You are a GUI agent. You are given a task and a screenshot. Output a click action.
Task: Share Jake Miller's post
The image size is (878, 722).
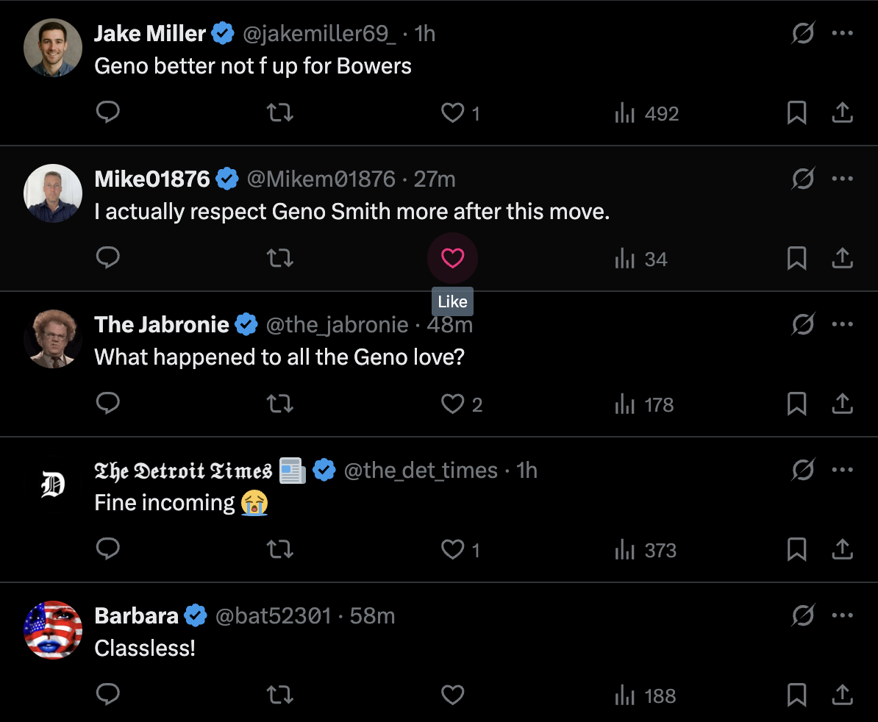842,112
